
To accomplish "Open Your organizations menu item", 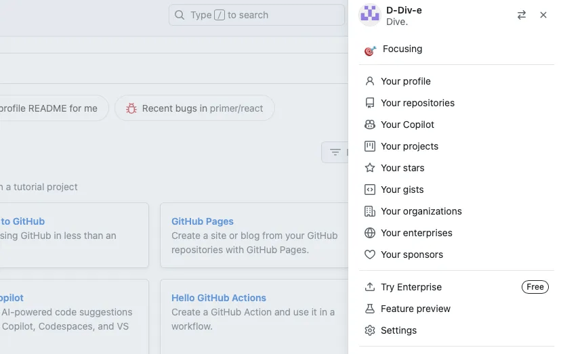I will pyautogui.click(x=421, y=211).
